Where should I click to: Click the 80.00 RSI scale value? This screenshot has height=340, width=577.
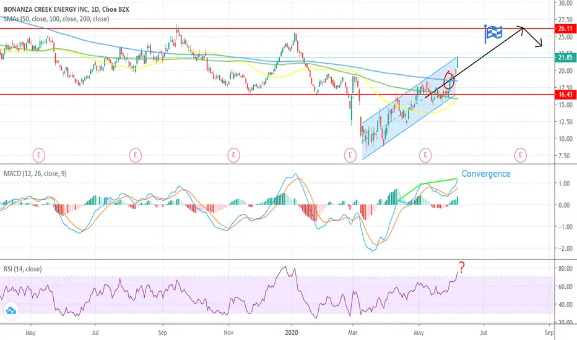pos(565,269)
